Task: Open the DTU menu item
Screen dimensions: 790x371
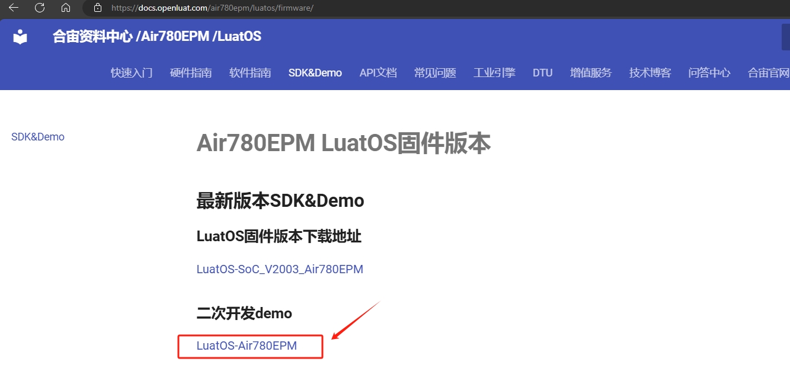Action: (542, 73)
